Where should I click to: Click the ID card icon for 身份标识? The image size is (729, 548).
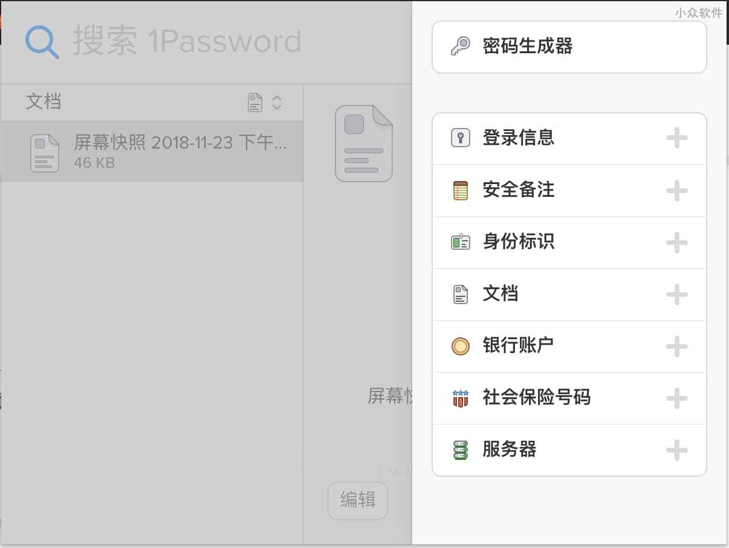[461, 242]
